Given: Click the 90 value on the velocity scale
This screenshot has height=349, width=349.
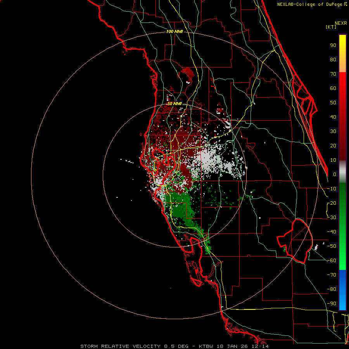Looking at the screenshot, I should click(333, 45).
